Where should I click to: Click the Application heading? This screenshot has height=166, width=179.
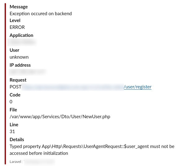(x=21, y=35)
